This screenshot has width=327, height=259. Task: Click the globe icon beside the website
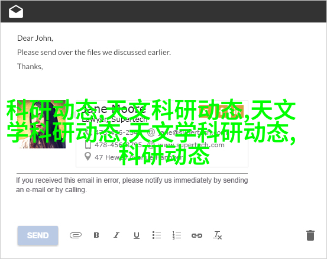[151, 145]
